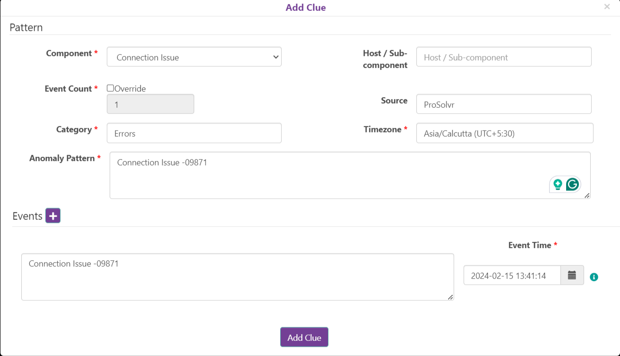
Task: Click the green info icon beside Event Time
Action: 594,277
